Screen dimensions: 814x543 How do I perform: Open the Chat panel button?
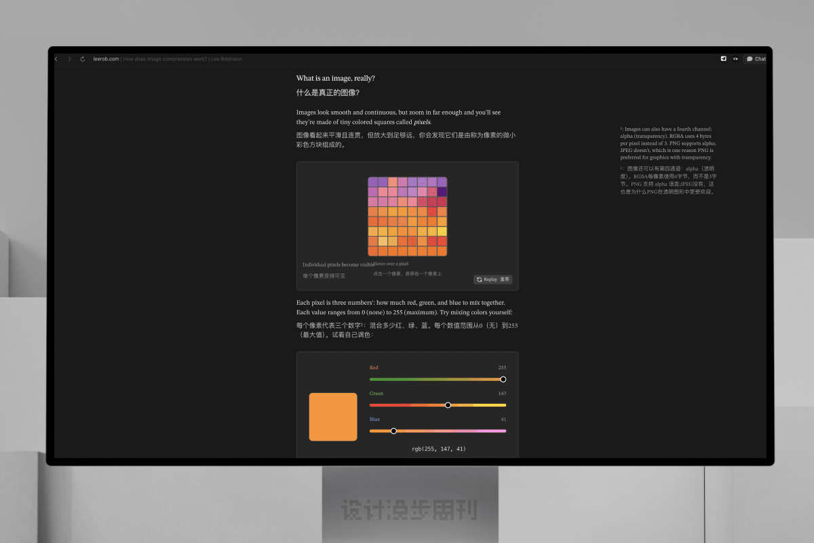pyautogui.click(x=756, y=59)
